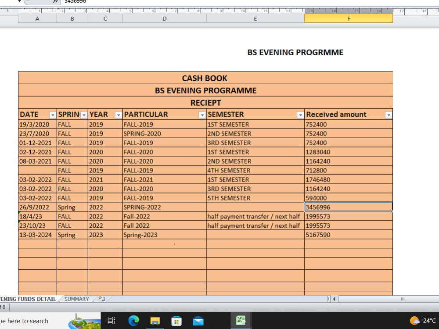439x329 pixels.
Task: Select the amount cell 712800
Action: coord(349,170)
